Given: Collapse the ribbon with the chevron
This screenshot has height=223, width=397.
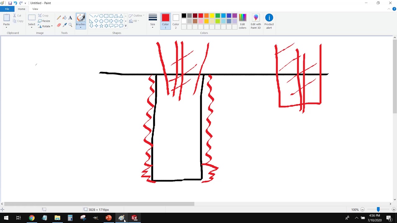Looking at the screenshot, I should [x=389, y=9].
